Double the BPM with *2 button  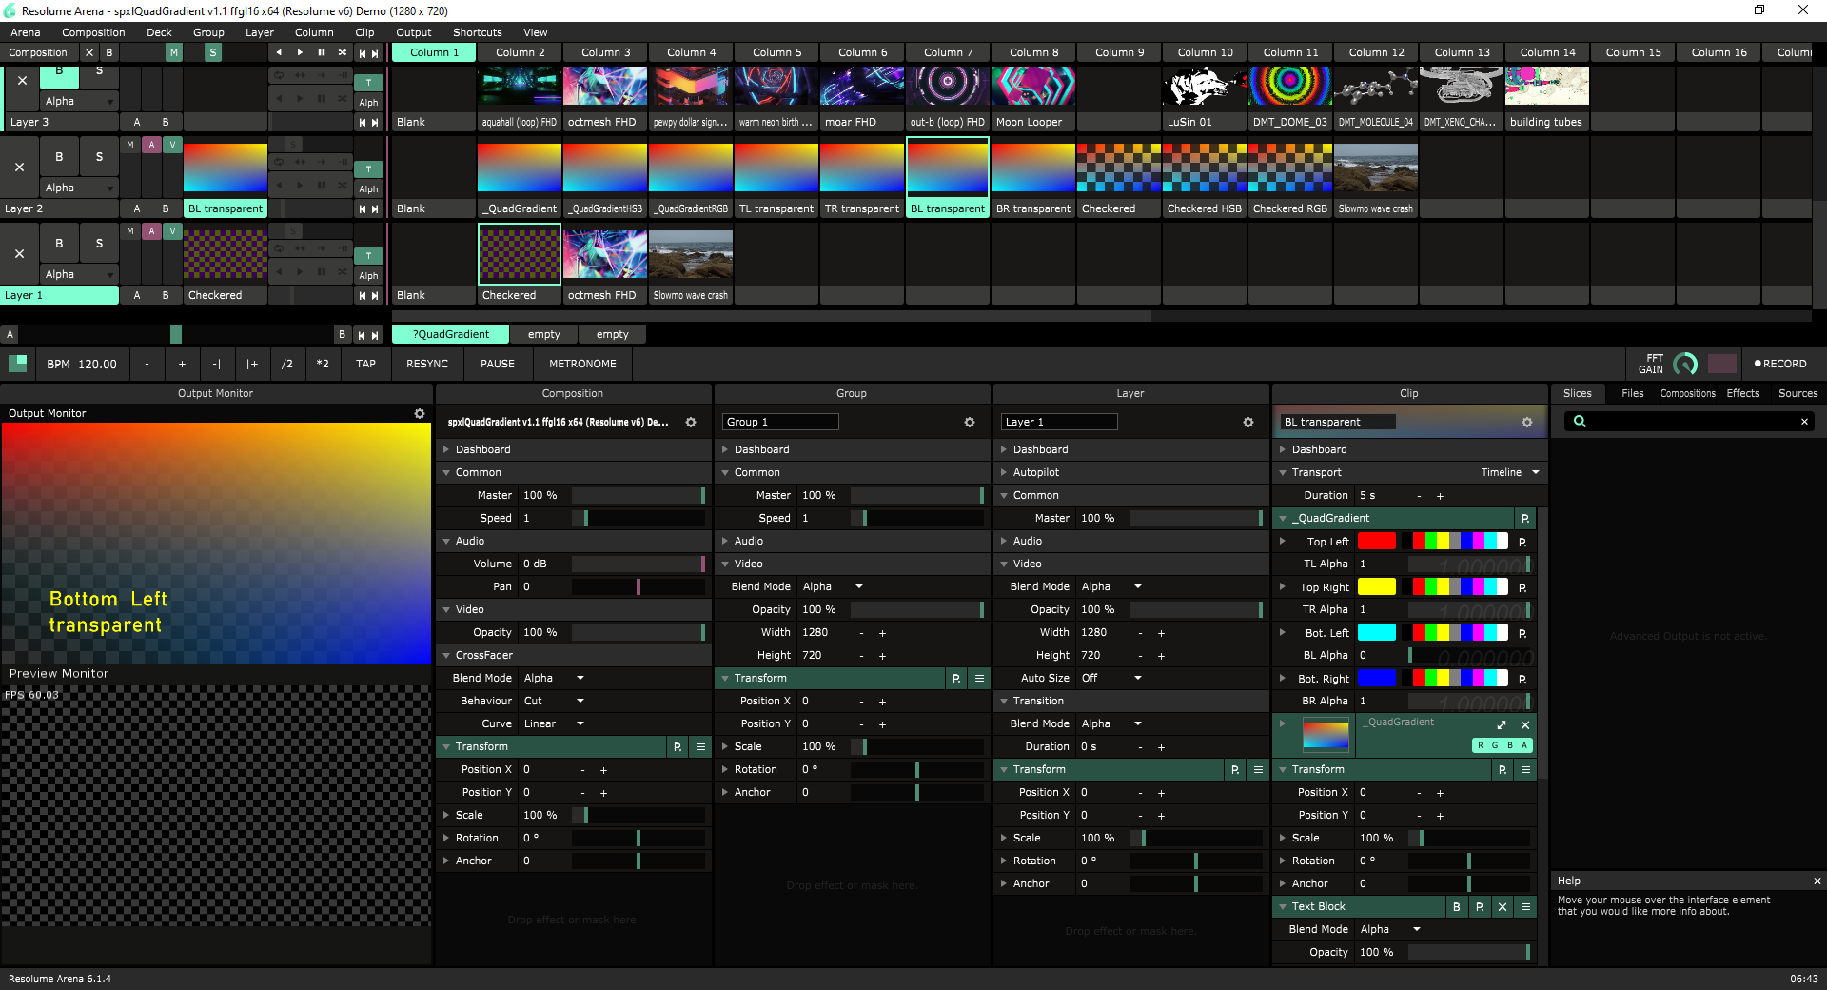[x=323, y=365]
